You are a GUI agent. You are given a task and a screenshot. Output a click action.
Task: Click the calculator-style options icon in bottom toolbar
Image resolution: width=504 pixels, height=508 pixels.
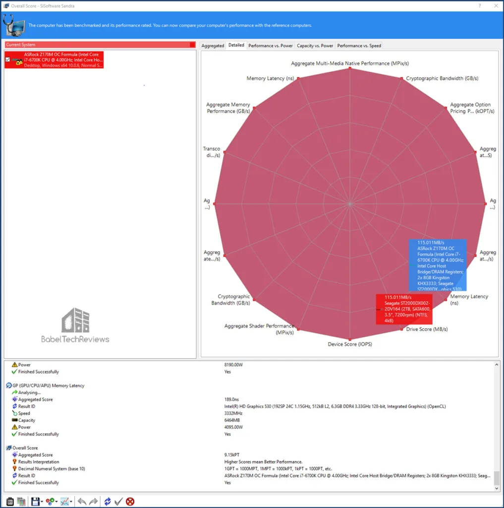[x=10, y=501]
